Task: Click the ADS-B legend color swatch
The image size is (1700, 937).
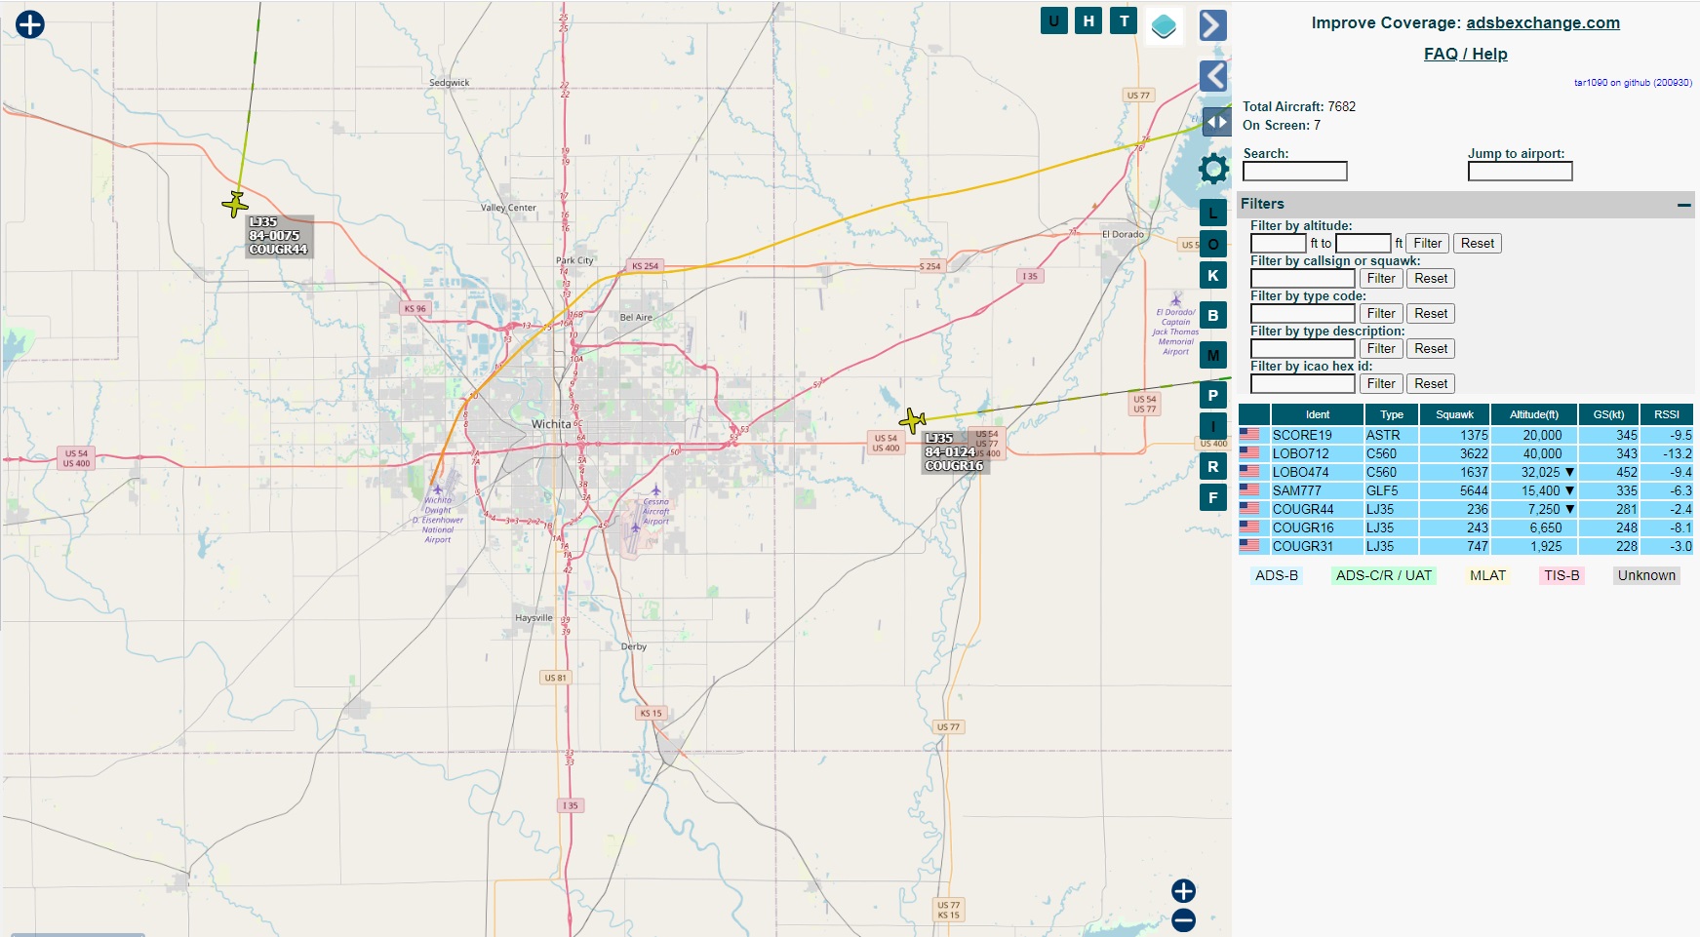Action: [1277, 576]
